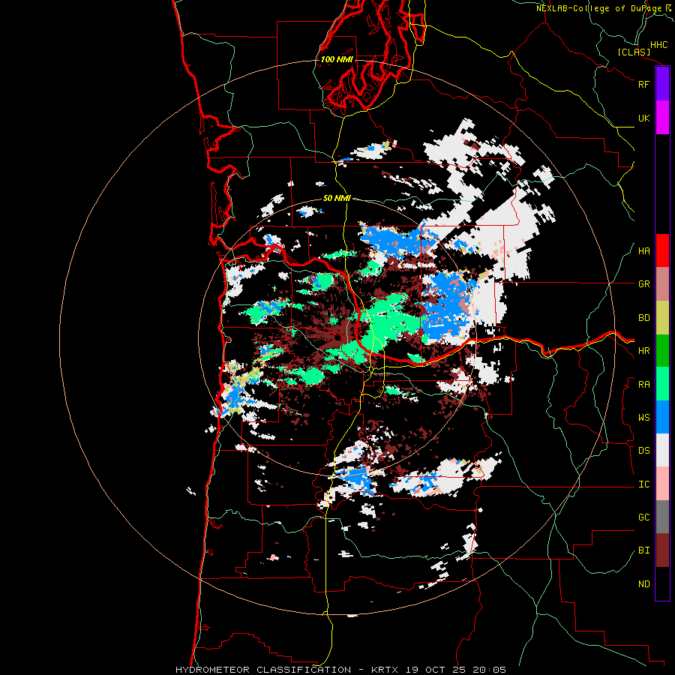675x675 pixels.
Task: Click the HR dark green swatch
Action: point(662,351)
